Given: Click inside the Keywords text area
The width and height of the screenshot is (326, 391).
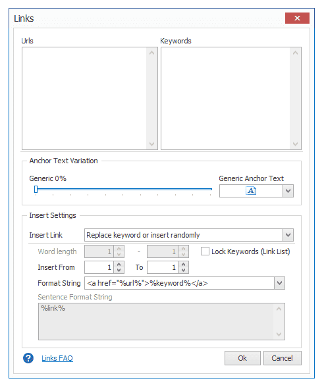Looking at the screenshot, I should 225,99.
